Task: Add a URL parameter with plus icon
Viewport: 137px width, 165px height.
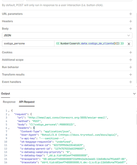Action: tap(130, 14)
